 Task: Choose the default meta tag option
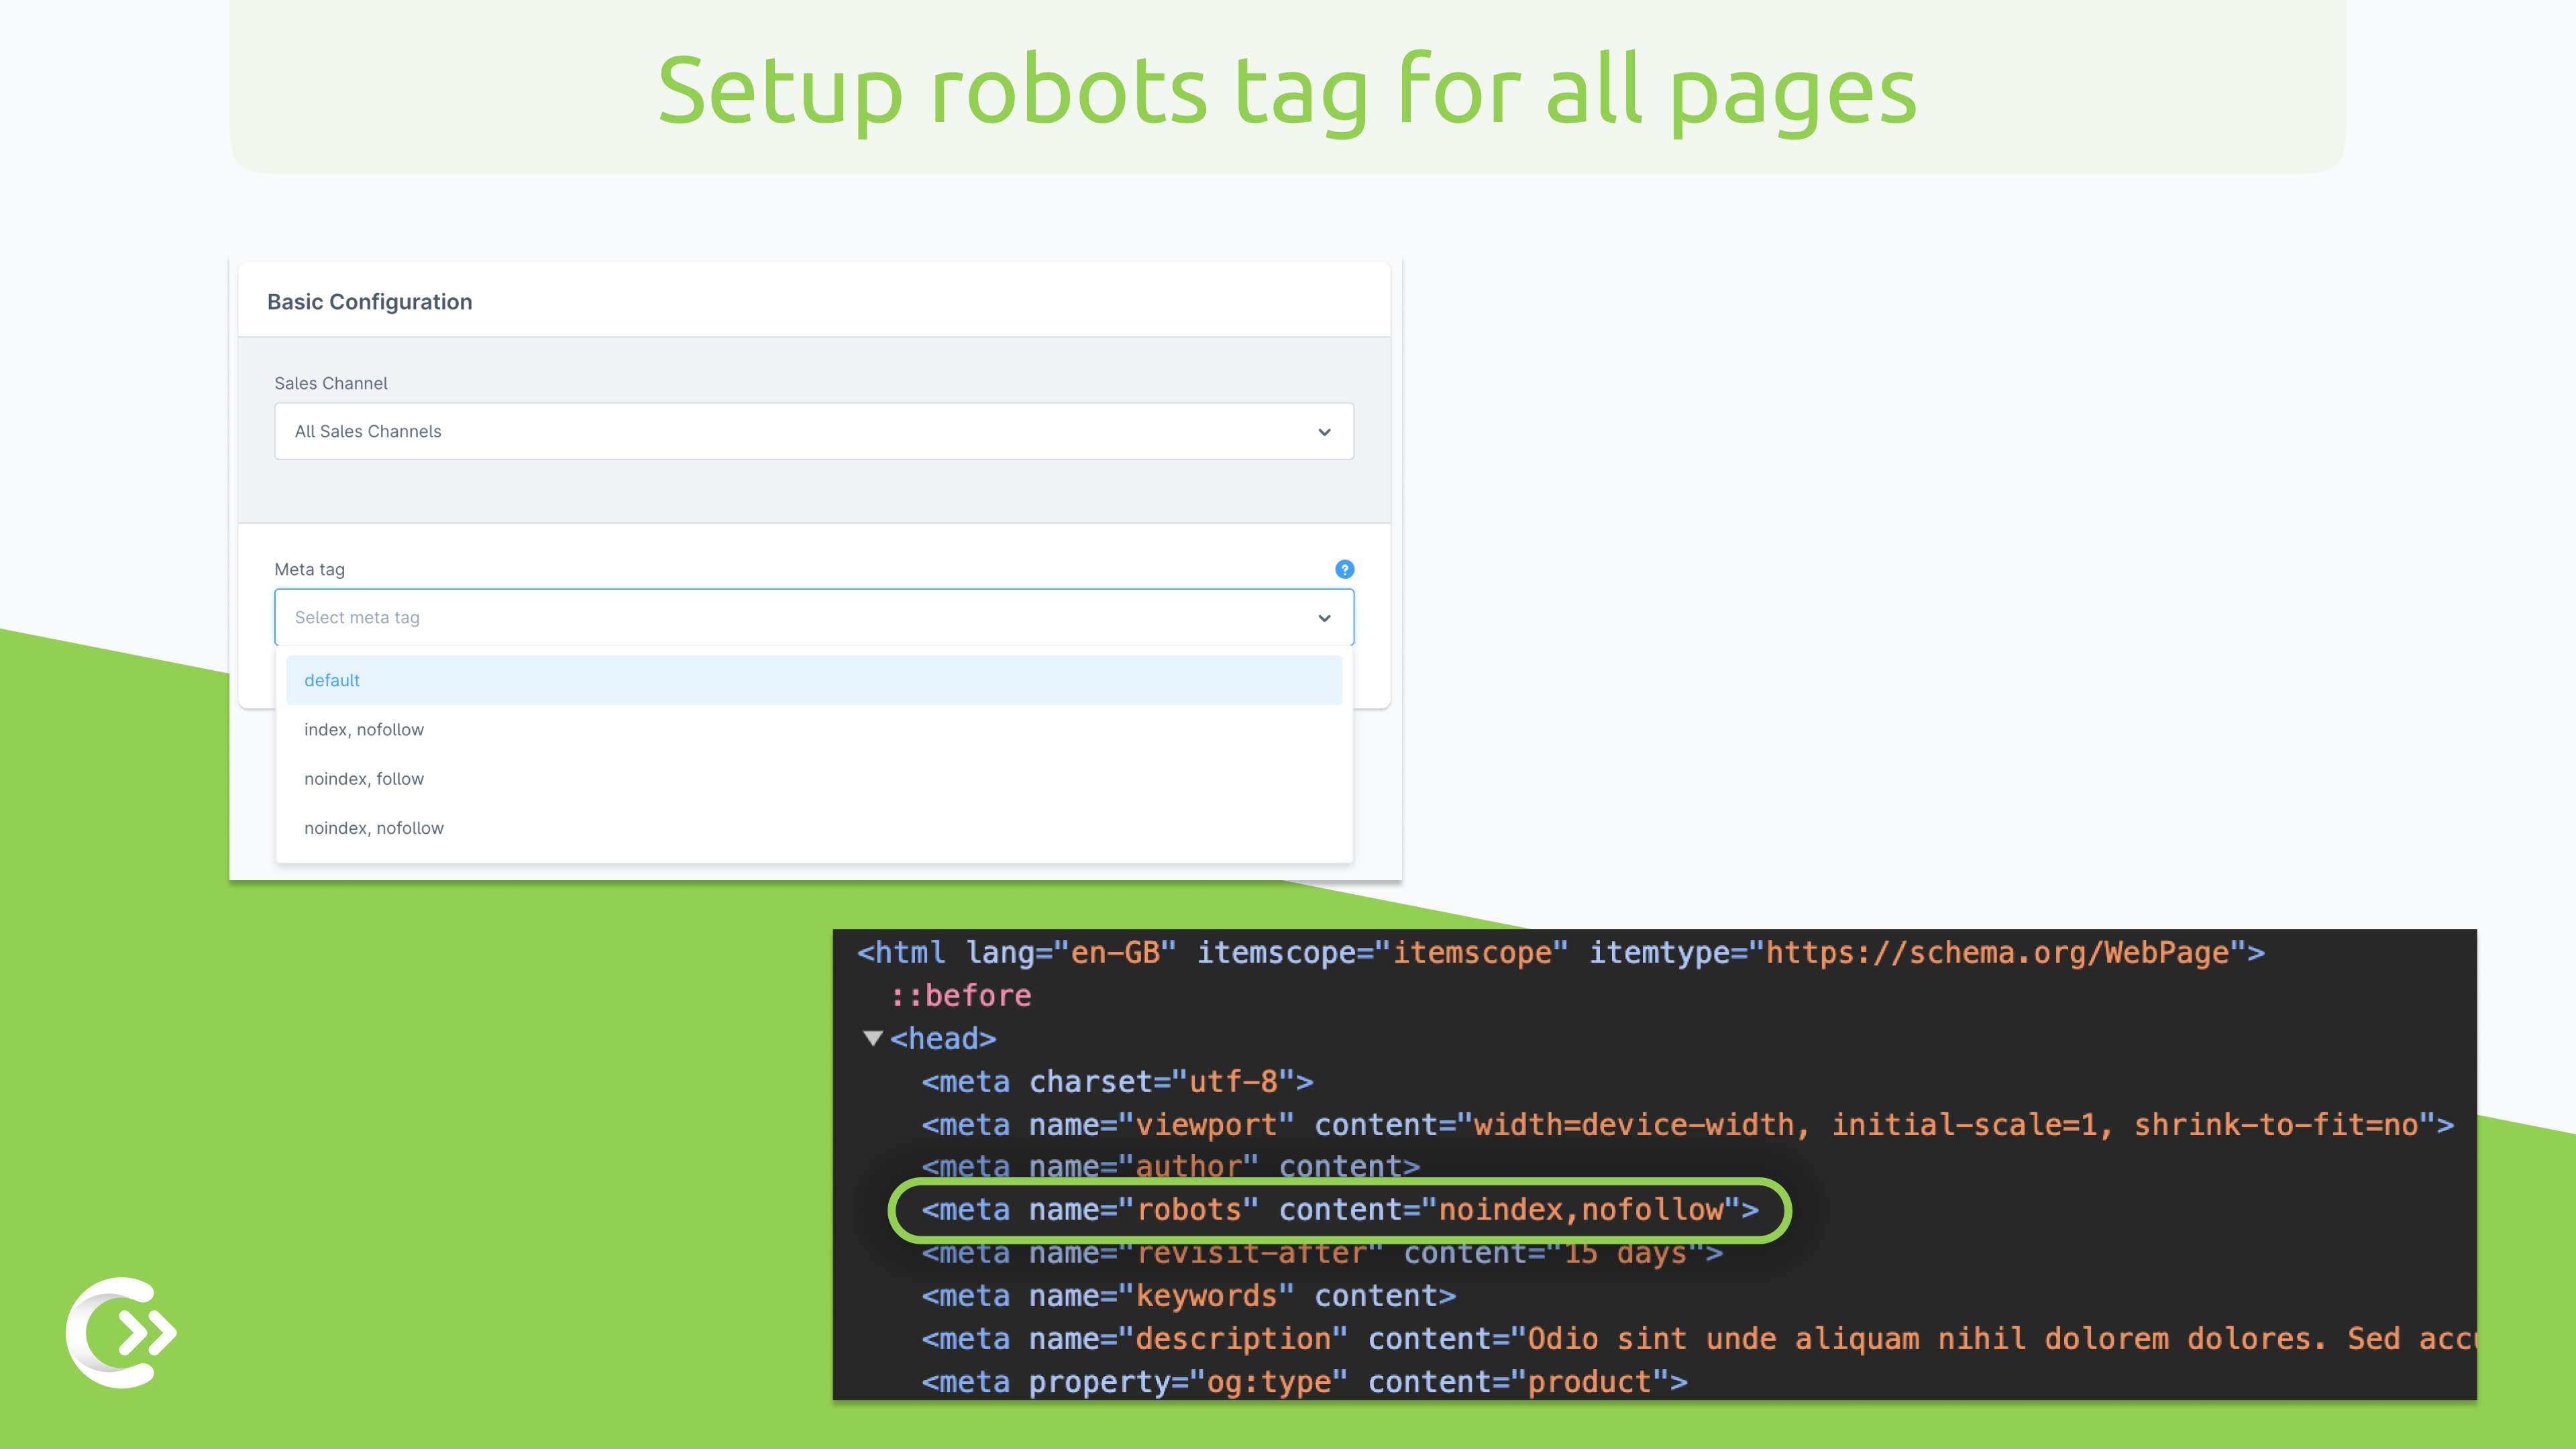[814, 680]
